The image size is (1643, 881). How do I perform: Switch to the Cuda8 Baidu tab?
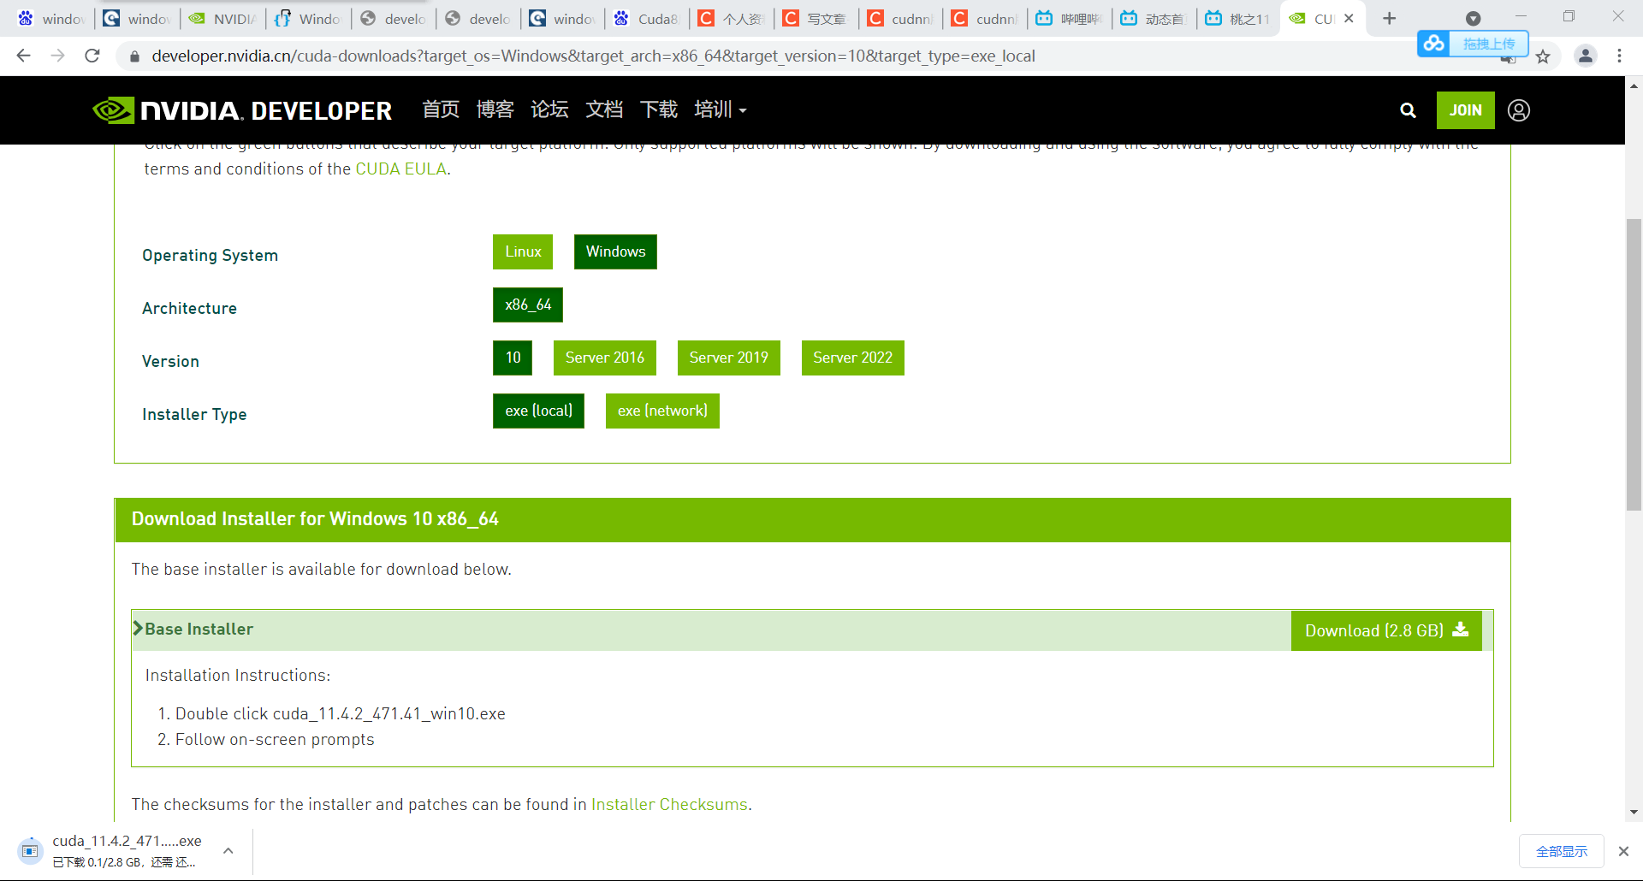pyautogui.click(x=647, y=18)
